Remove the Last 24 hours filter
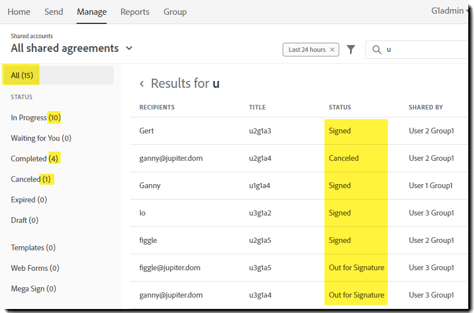This screenshot has width=474, height=313. 332,50
